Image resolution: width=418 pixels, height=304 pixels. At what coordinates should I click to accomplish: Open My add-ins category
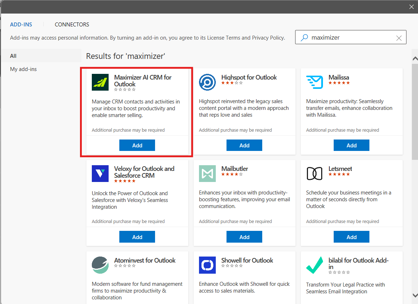pyautogui.click(x=24, y=69)
